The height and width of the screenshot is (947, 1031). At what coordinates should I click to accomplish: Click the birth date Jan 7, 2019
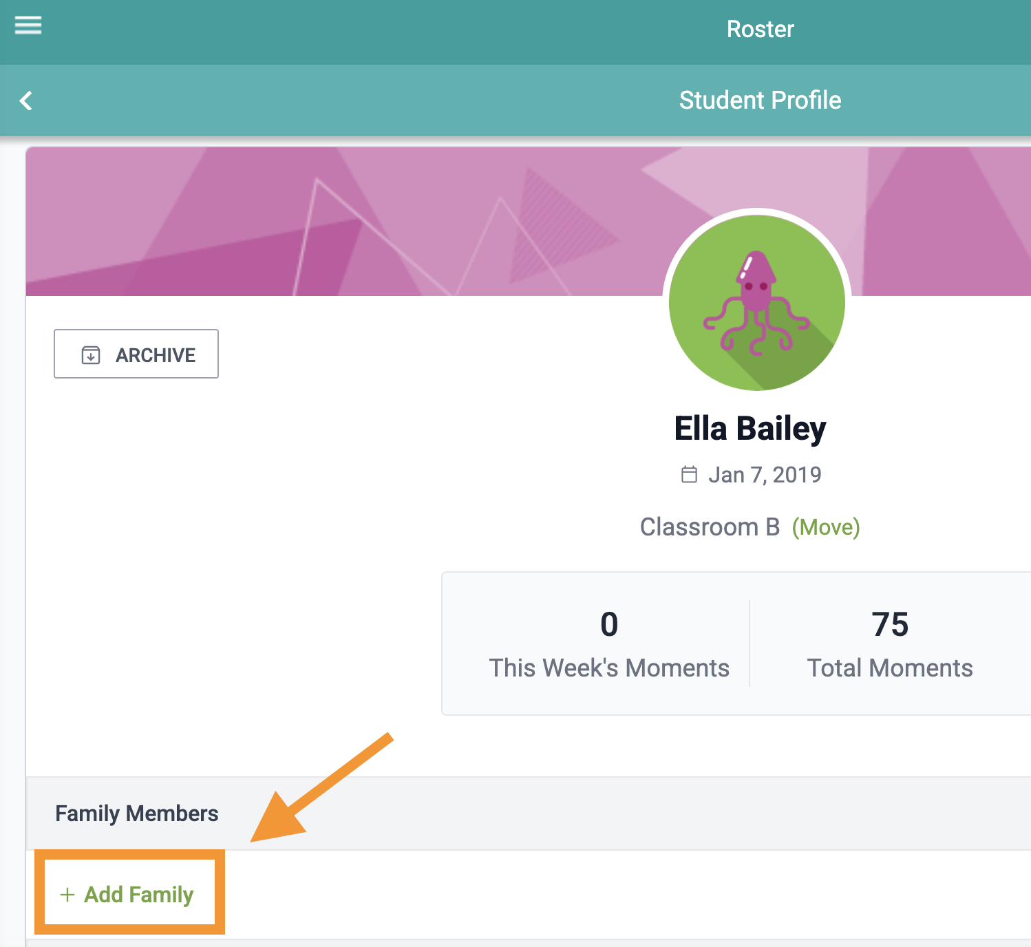pos(765,475)
